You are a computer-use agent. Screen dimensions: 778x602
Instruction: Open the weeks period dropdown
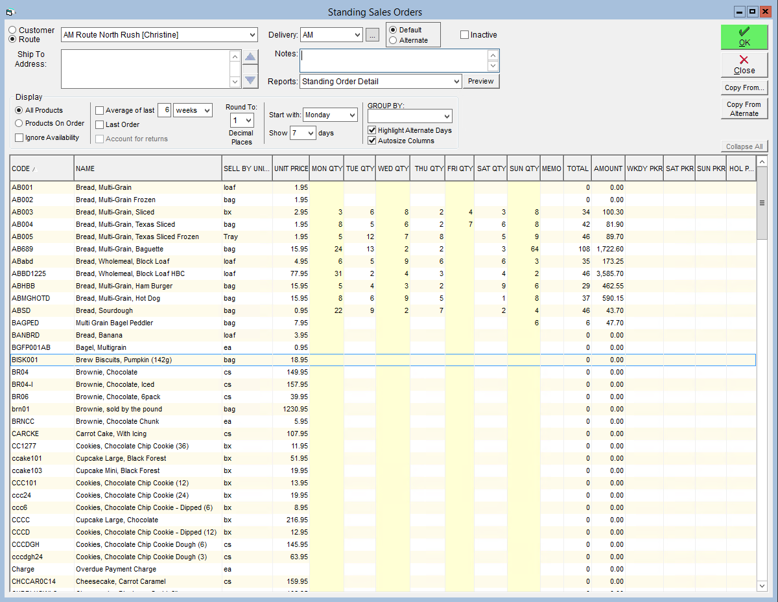(x=207, y=111)
